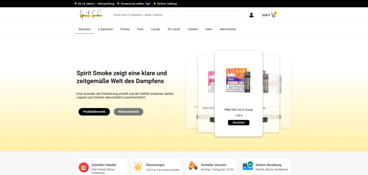Image resolution: width=368 pixels, height=175 pixels.
Task: Open the user account icon
Action: (x=251, y=15)
